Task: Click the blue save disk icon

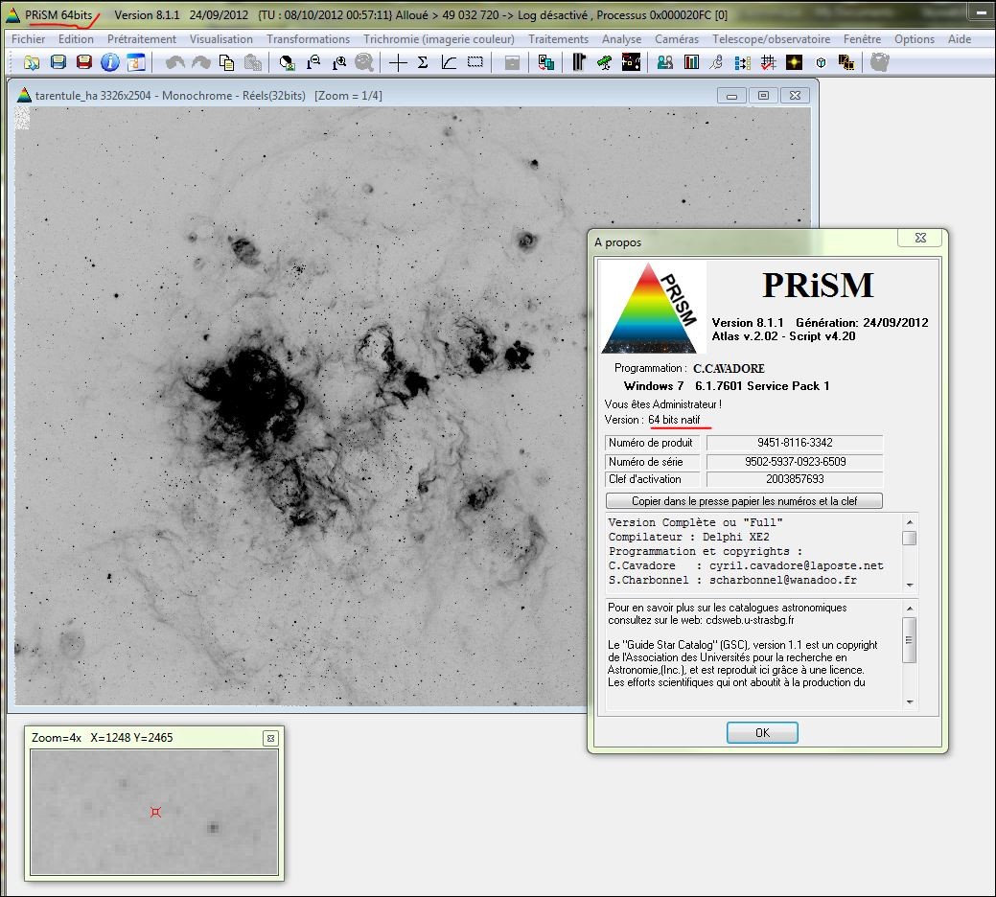Action: (58, 62)
